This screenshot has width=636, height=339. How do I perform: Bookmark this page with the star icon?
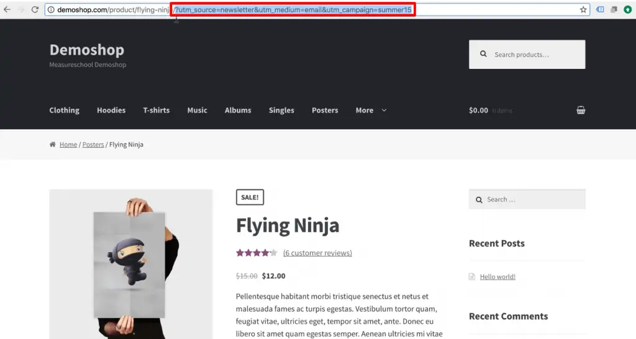(583, 10)
